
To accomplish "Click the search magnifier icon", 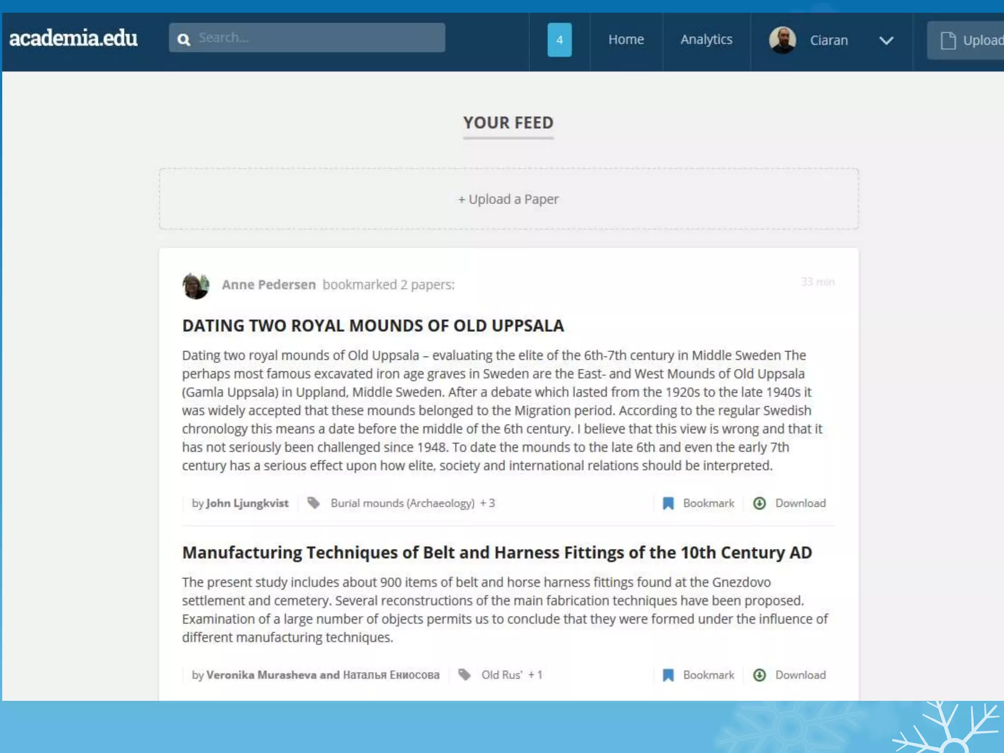I will tap(184, 39).
